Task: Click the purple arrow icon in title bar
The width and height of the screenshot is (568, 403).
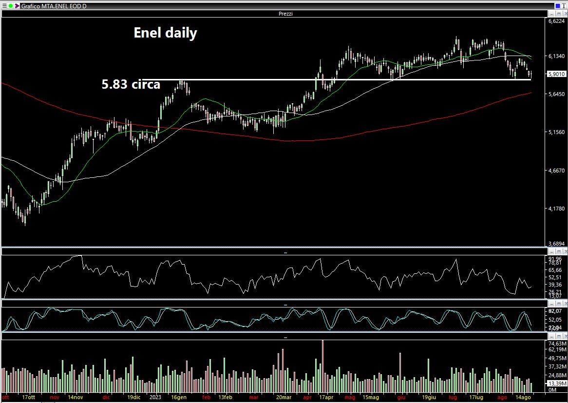Action: (x=17, y=6)
